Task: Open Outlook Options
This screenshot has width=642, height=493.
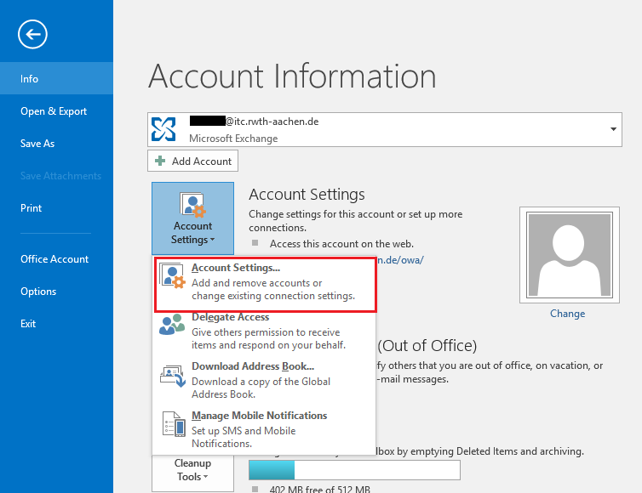Action: (x=56, y=292)
